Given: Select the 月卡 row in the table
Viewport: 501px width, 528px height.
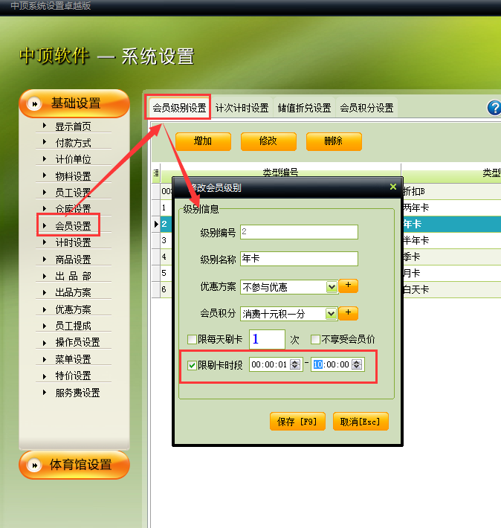Looking at the screenshot, I should click(x=451, y=273).
